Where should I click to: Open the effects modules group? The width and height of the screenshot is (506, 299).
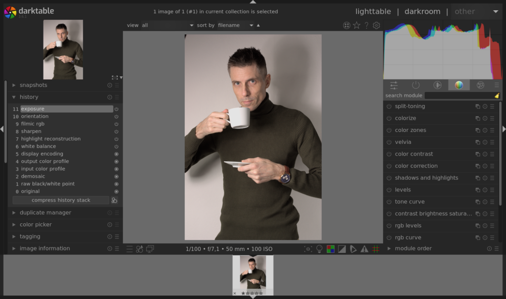481,84
